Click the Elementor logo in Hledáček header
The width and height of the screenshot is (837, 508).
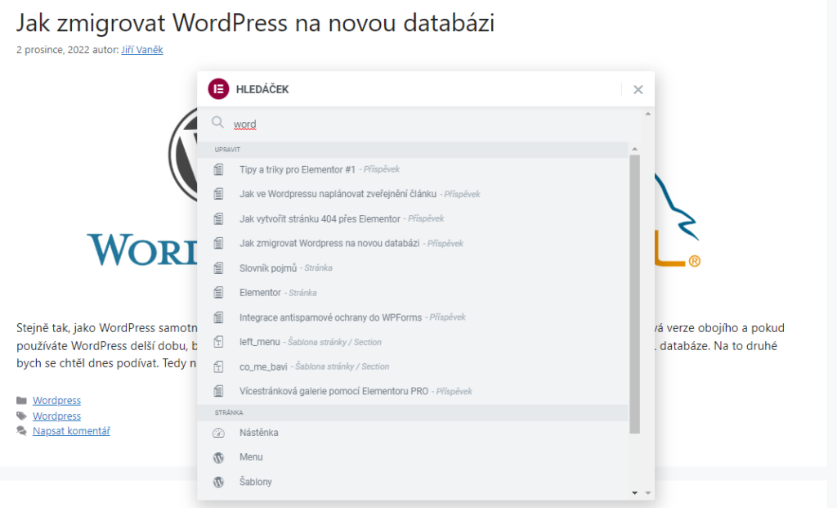coord(218,89)
